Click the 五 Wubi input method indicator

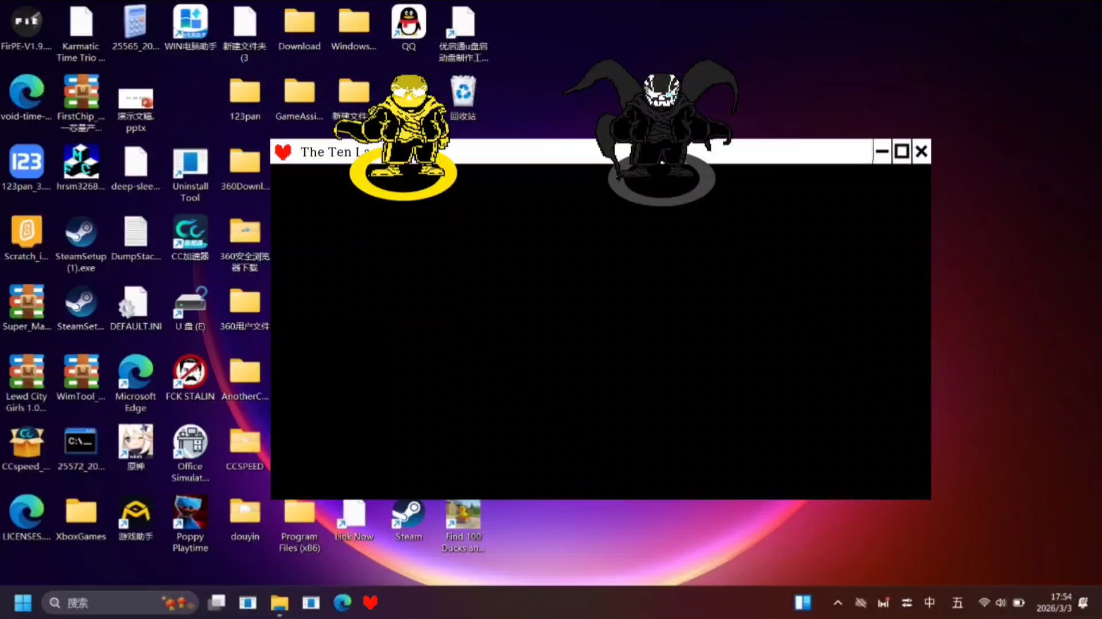click(957, 603)
